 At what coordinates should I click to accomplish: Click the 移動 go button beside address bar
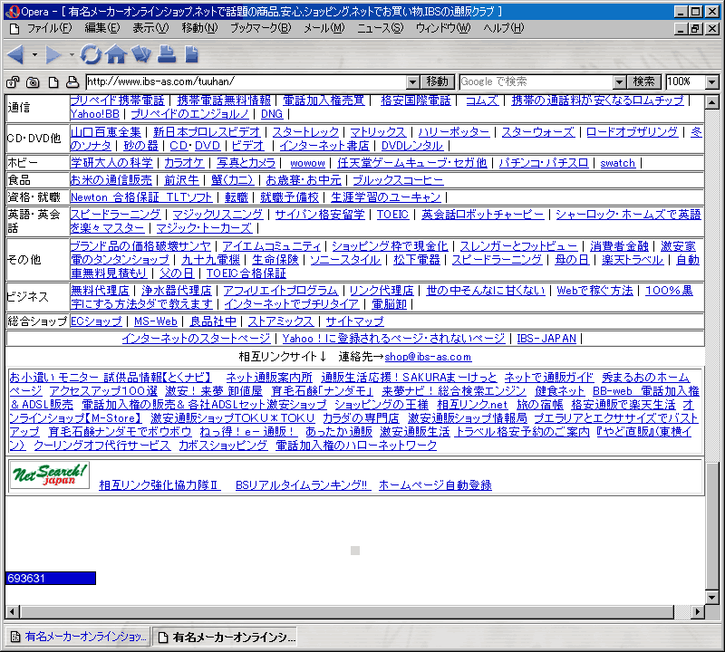tap(438, 82)
